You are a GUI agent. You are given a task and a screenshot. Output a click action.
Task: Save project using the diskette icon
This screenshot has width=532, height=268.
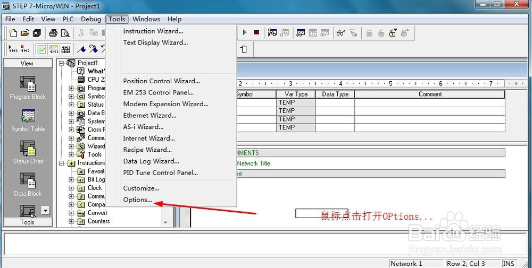pyautogui.click(x=37, y=33)
